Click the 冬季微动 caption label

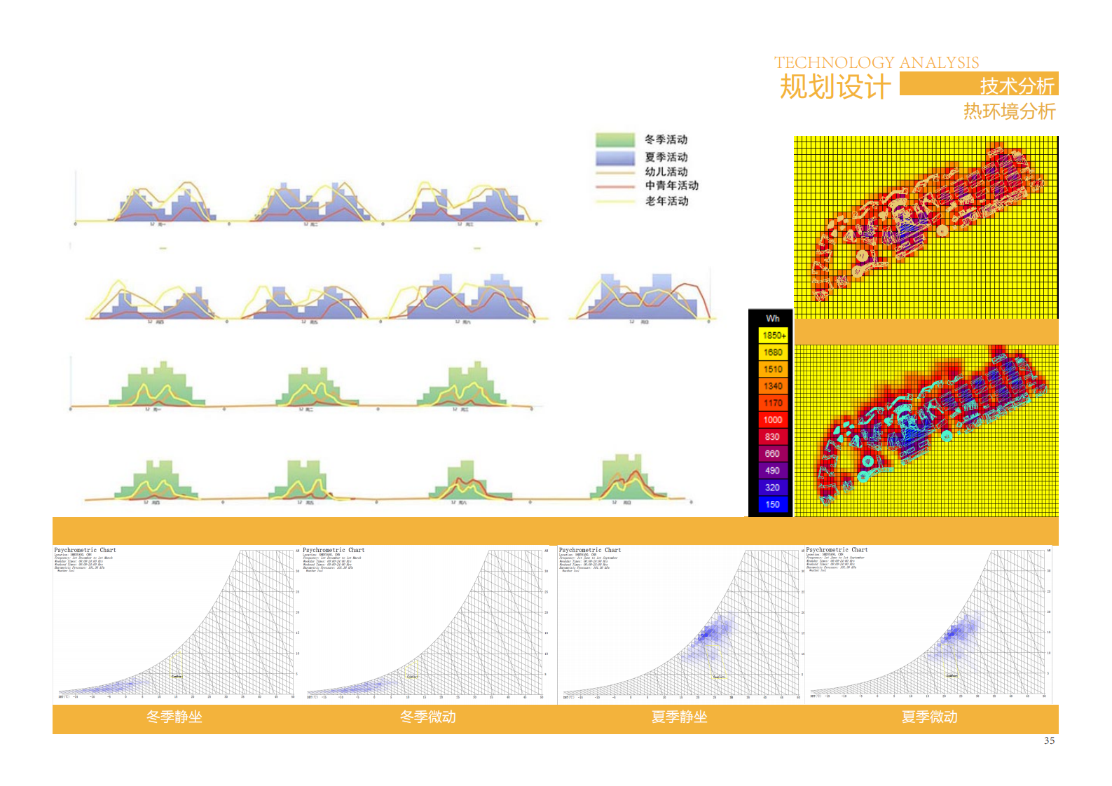coord(427,717)
